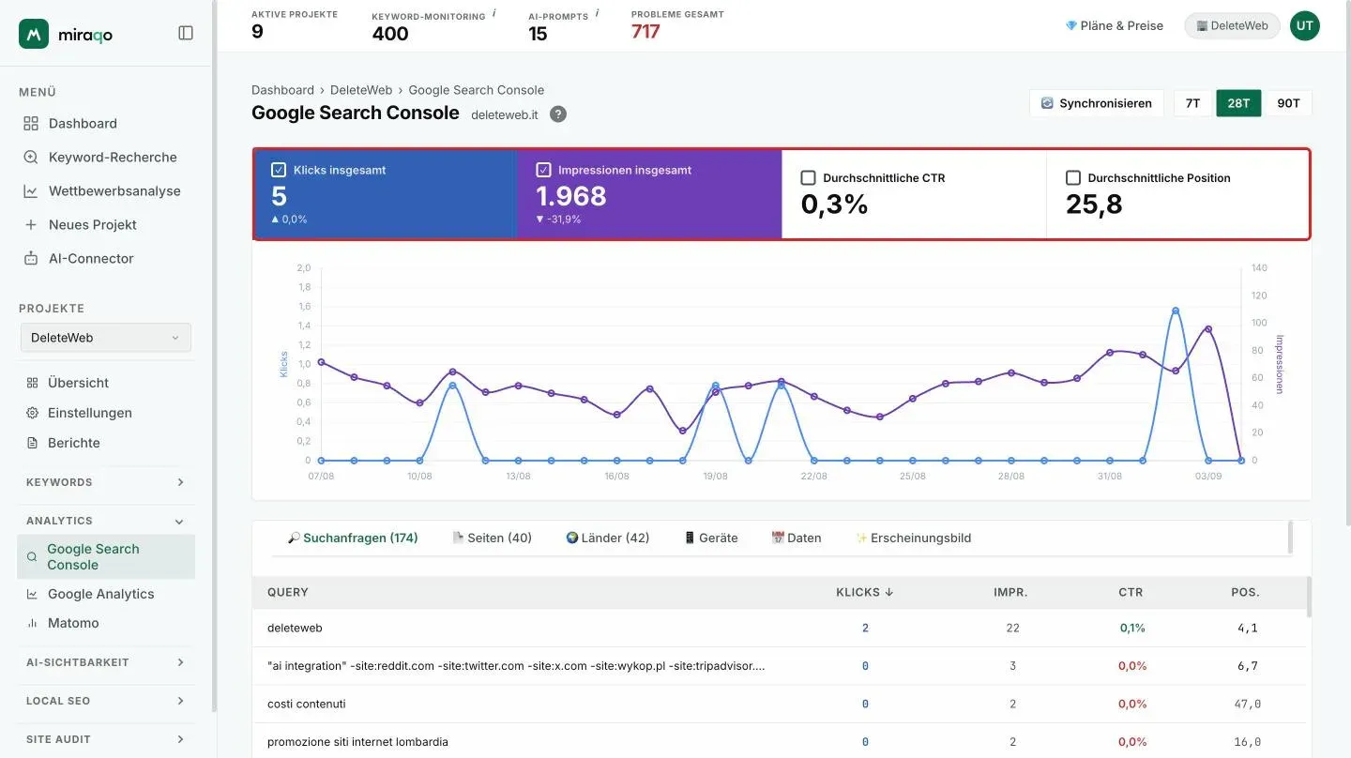Switch to the Suchanfragen (174) tab
The width and height of the screenshot is (1351, 758).
(x=353, y=538)
